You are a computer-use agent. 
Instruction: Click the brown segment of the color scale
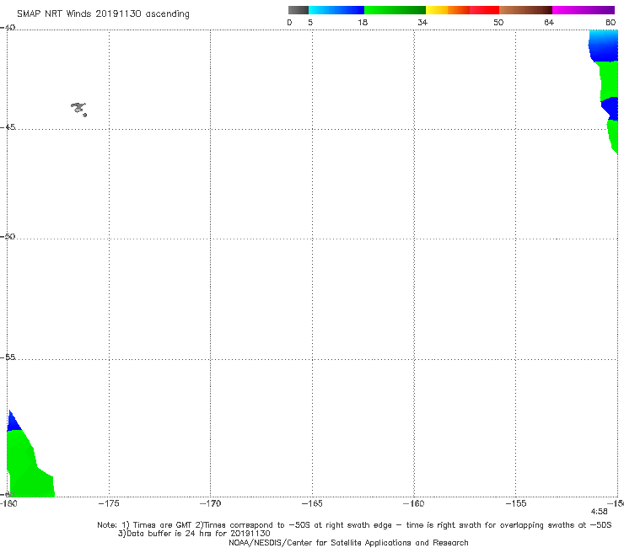point(525,10)
